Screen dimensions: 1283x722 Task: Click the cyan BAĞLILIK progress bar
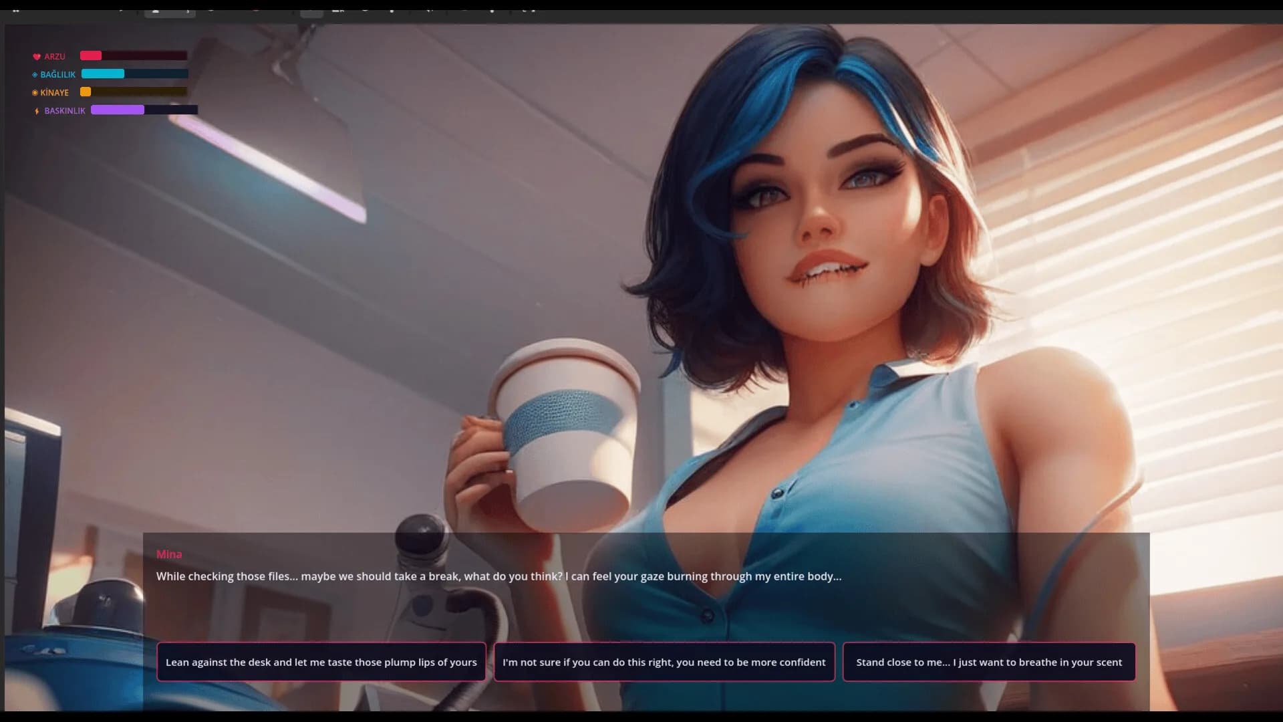point(134,74)
